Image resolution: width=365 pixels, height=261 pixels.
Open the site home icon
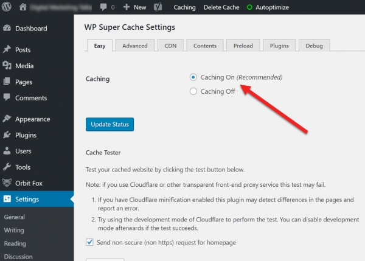tap(23, 7)
